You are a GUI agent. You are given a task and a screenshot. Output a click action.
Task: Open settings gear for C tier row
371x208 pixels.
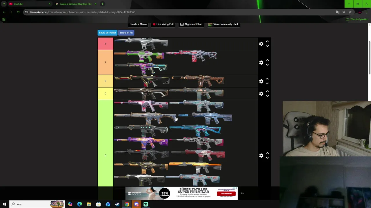261,94
